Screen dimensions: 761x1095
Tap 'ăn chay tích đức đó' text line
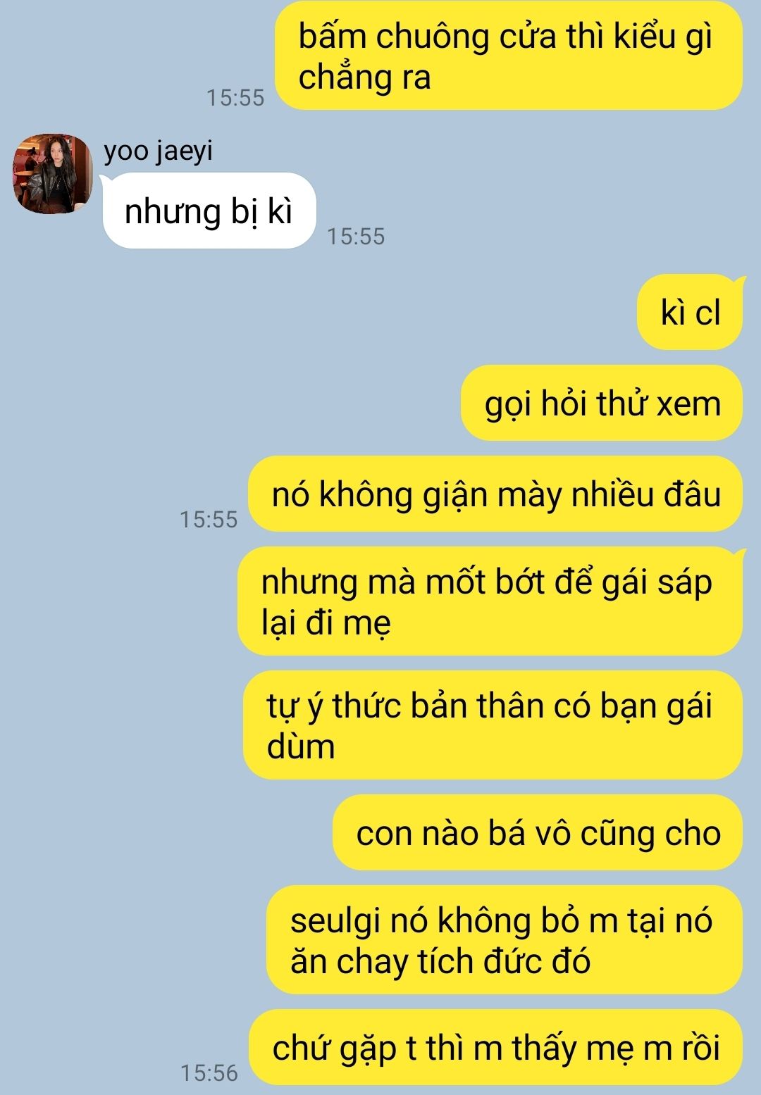(440, 962)
